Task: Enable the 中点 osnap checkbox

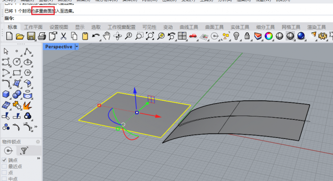Action: pyautogui.click(x=4, y=179)
